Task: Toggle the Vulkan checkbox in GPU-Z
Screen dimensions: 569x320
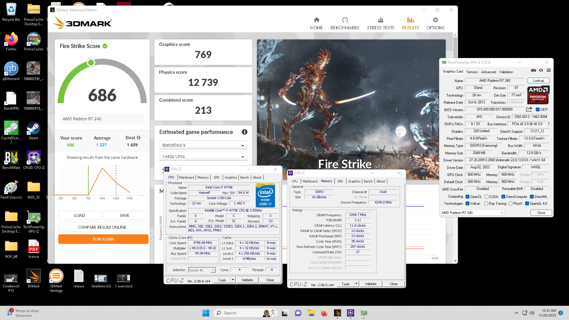Action: click(x=467, y=204)
